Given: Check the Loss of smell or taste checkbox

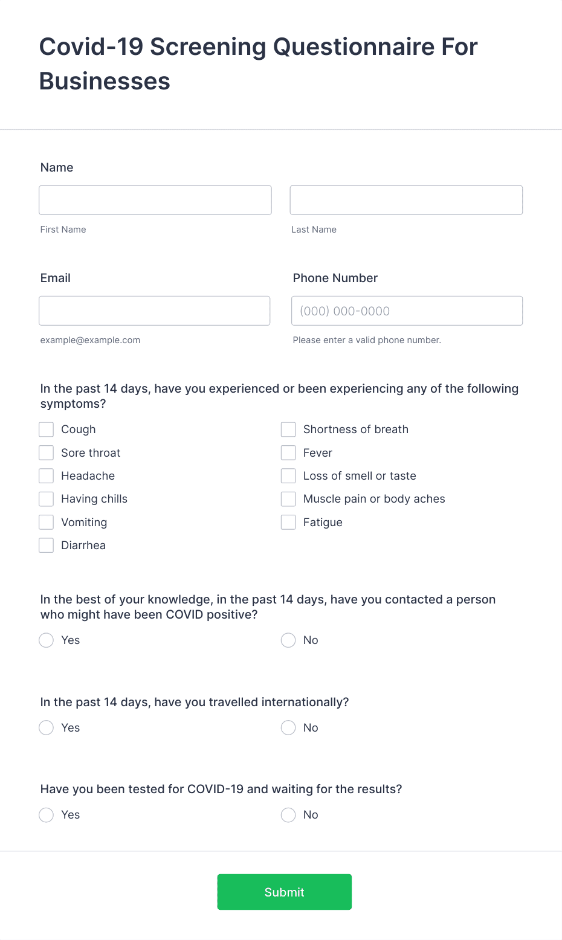Looking at the screenshot, I should tap(288, 475).
